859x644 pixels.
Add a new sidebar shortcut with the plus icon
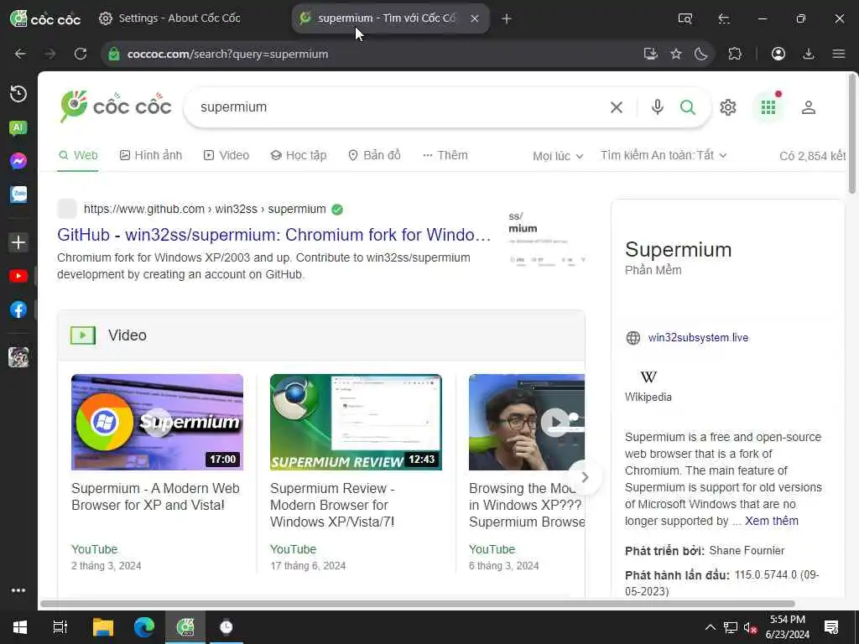pos(18,242)
